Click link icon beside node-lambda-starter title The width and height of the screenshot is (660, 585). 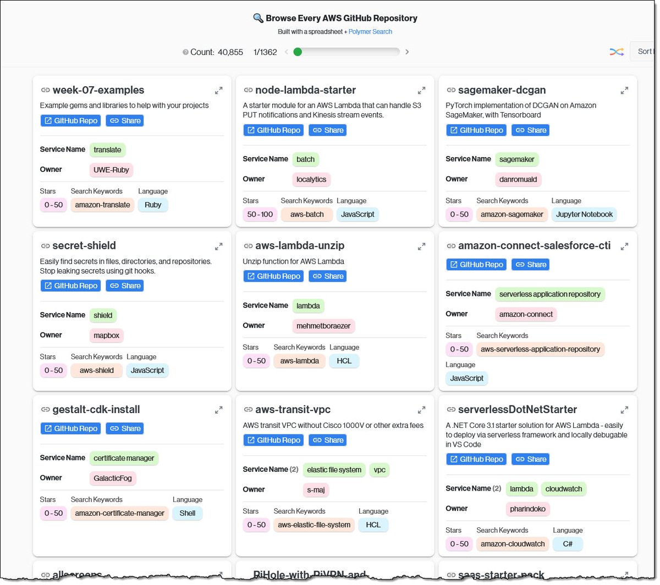click(248, 90)
